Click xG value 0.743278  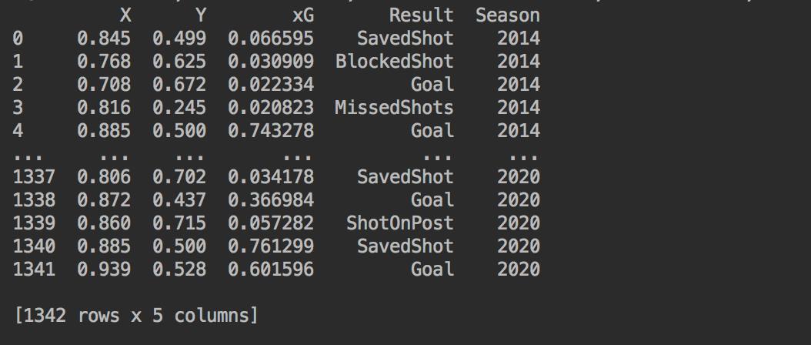(x=271, y=131)
